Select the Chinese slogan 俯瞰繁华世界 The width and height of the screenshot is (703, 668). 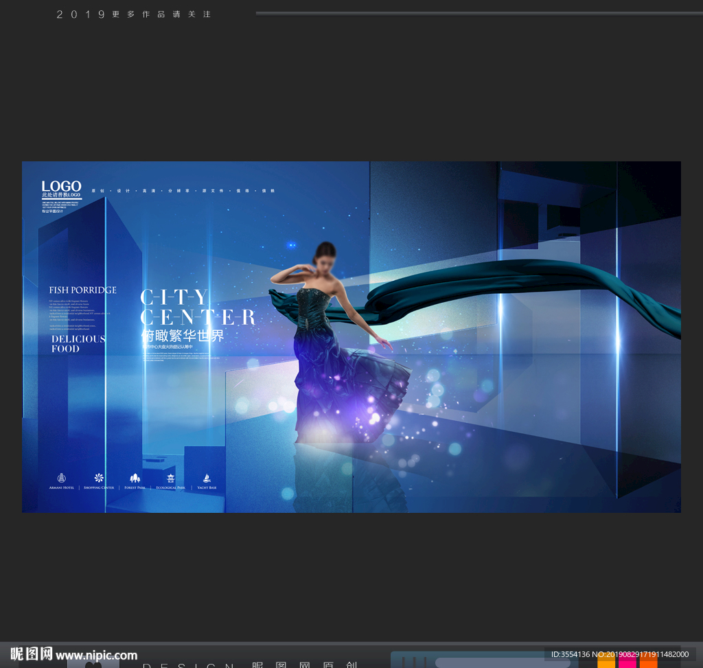[183, 336]
